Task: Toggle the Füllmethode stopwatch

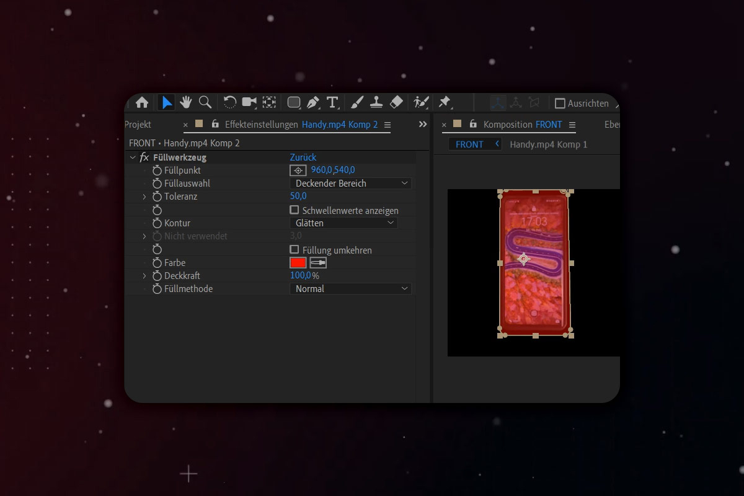Action: click(x=157, y=289)
